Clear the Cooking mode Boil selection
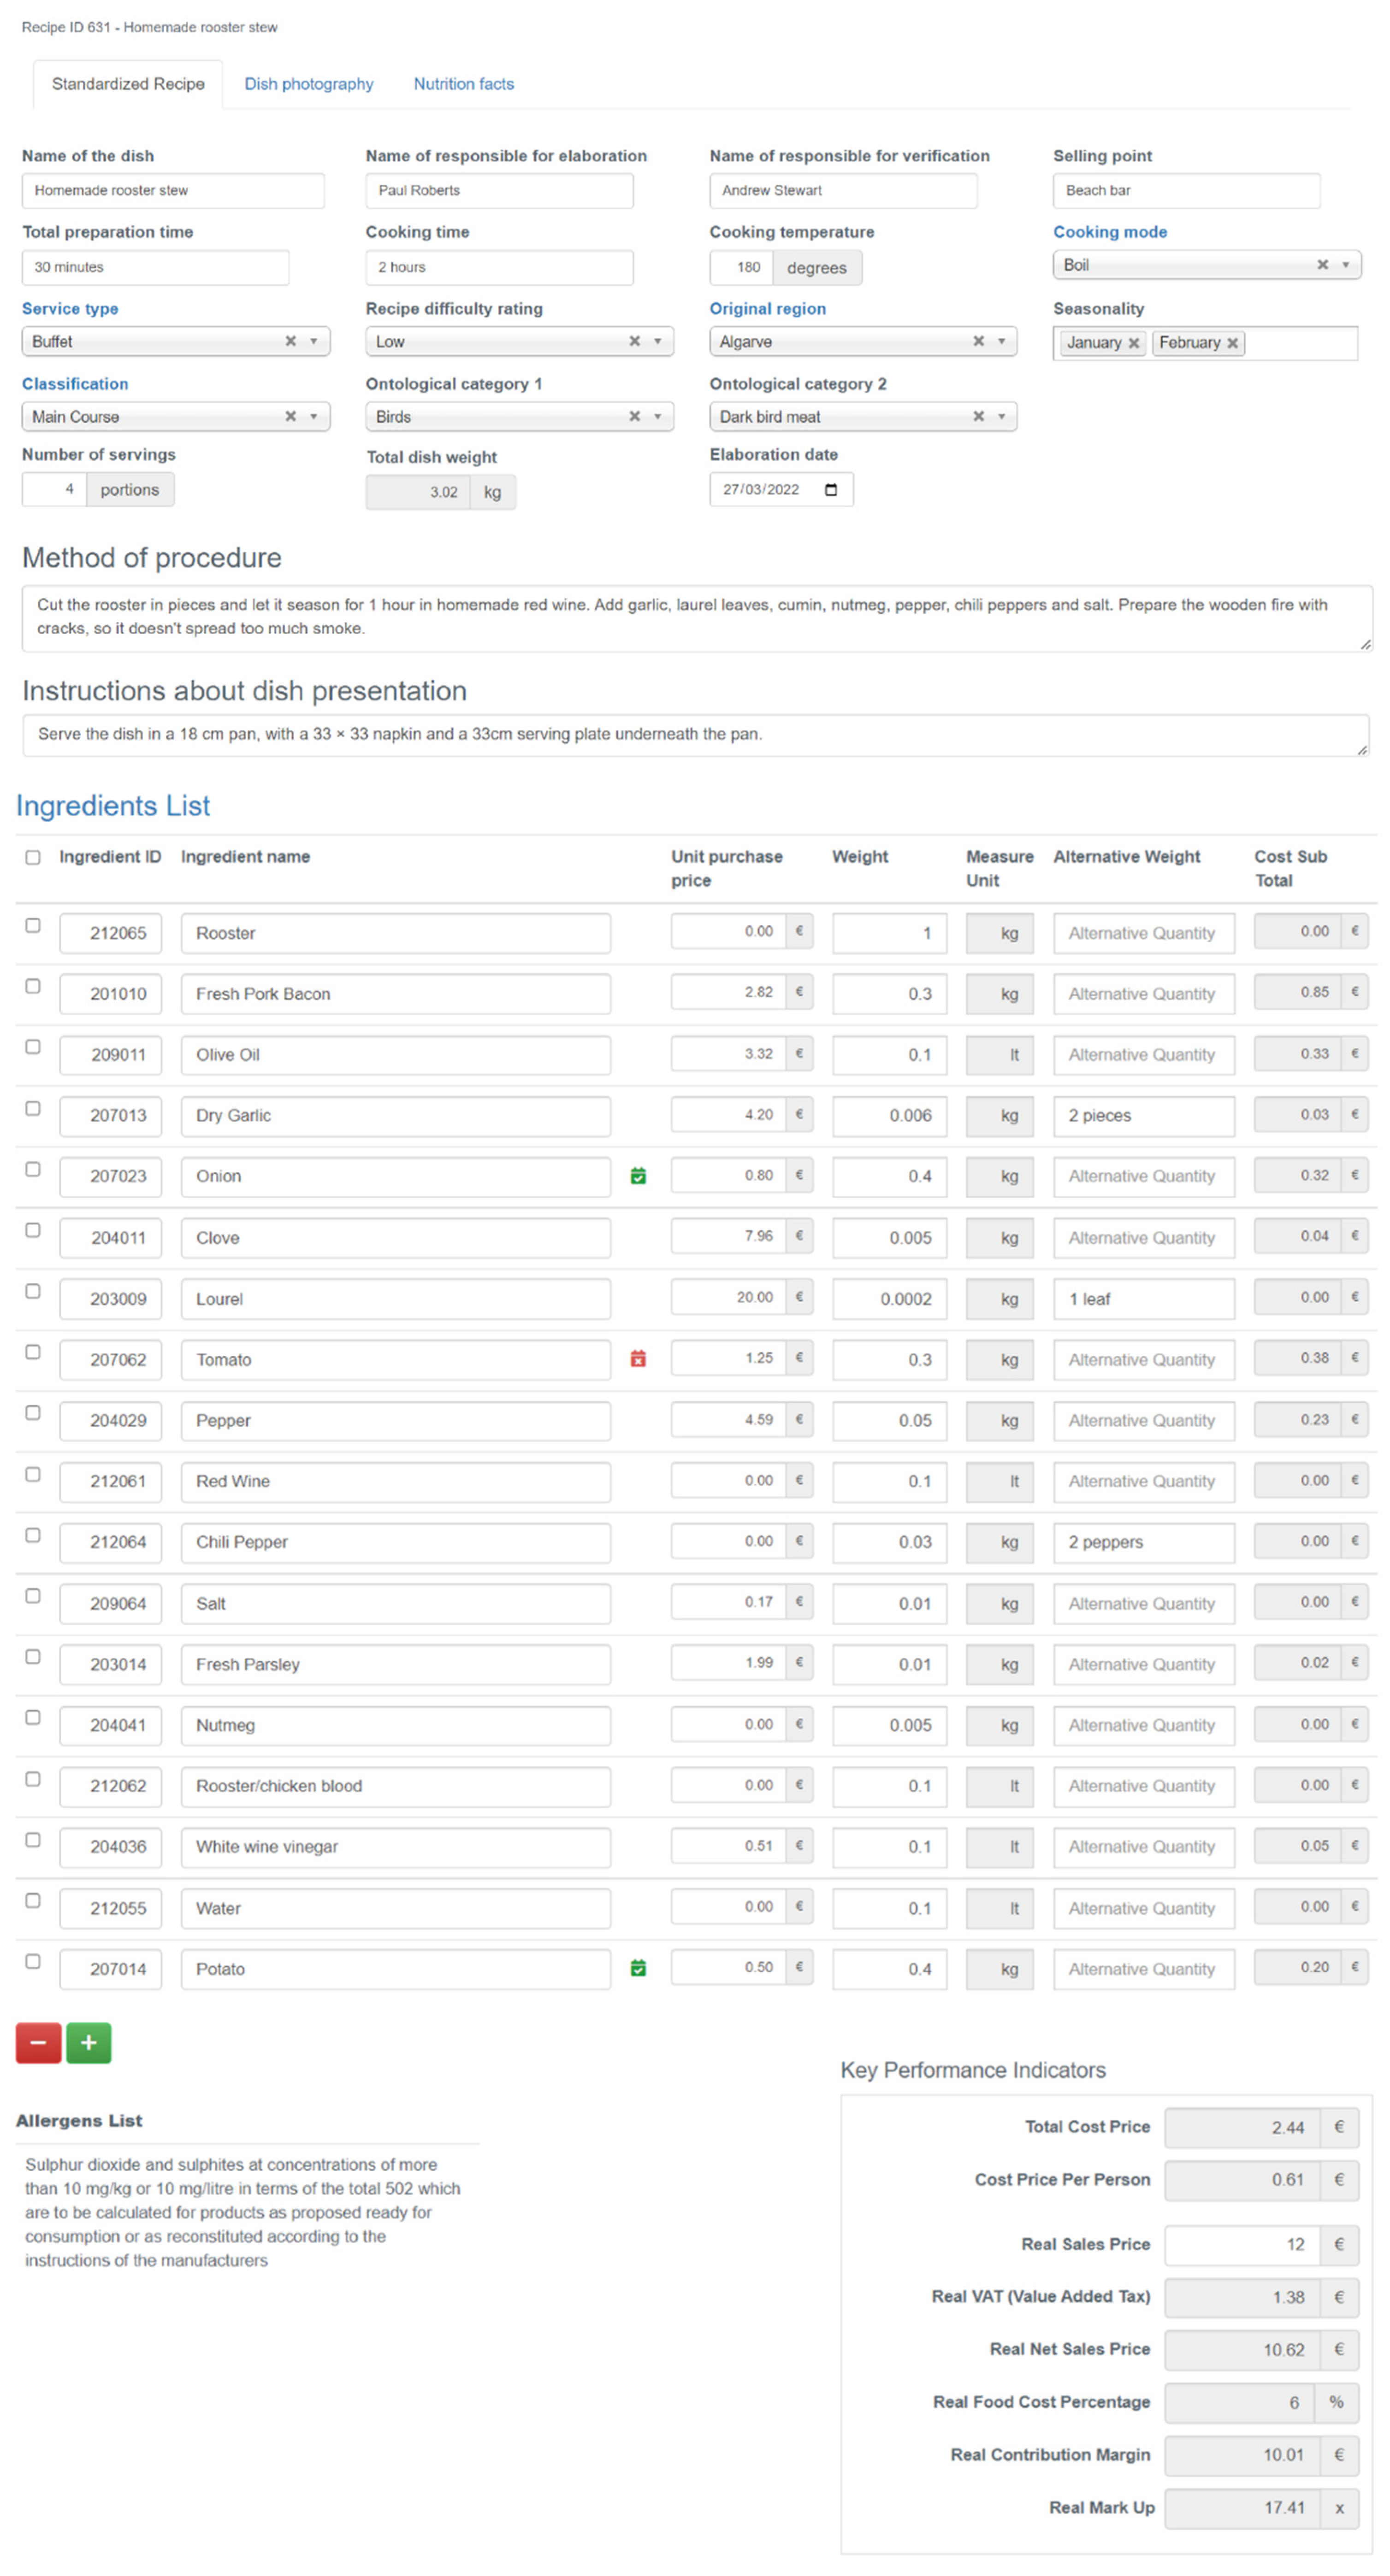The width and height of the screenshot is (1390, 2576). 1322,265
